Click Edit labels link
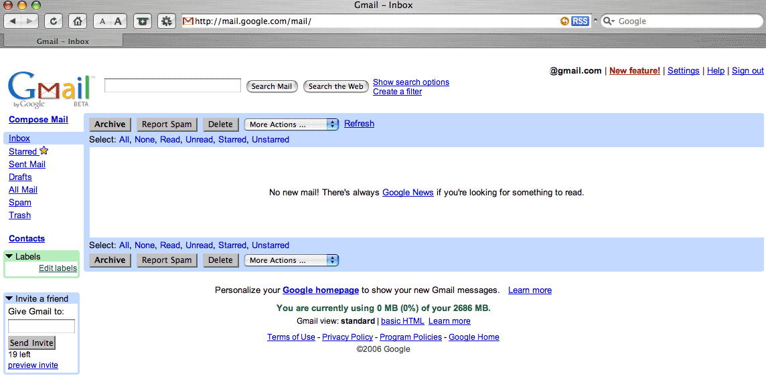Screen dimensions: 766x386 (x=58, y=268)
